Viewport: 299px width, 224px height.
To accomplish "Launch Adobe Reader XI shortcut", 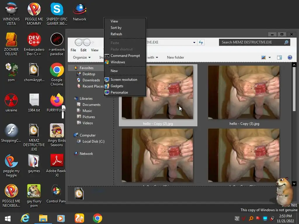I will pyautogui.click(x=56, y=165).
